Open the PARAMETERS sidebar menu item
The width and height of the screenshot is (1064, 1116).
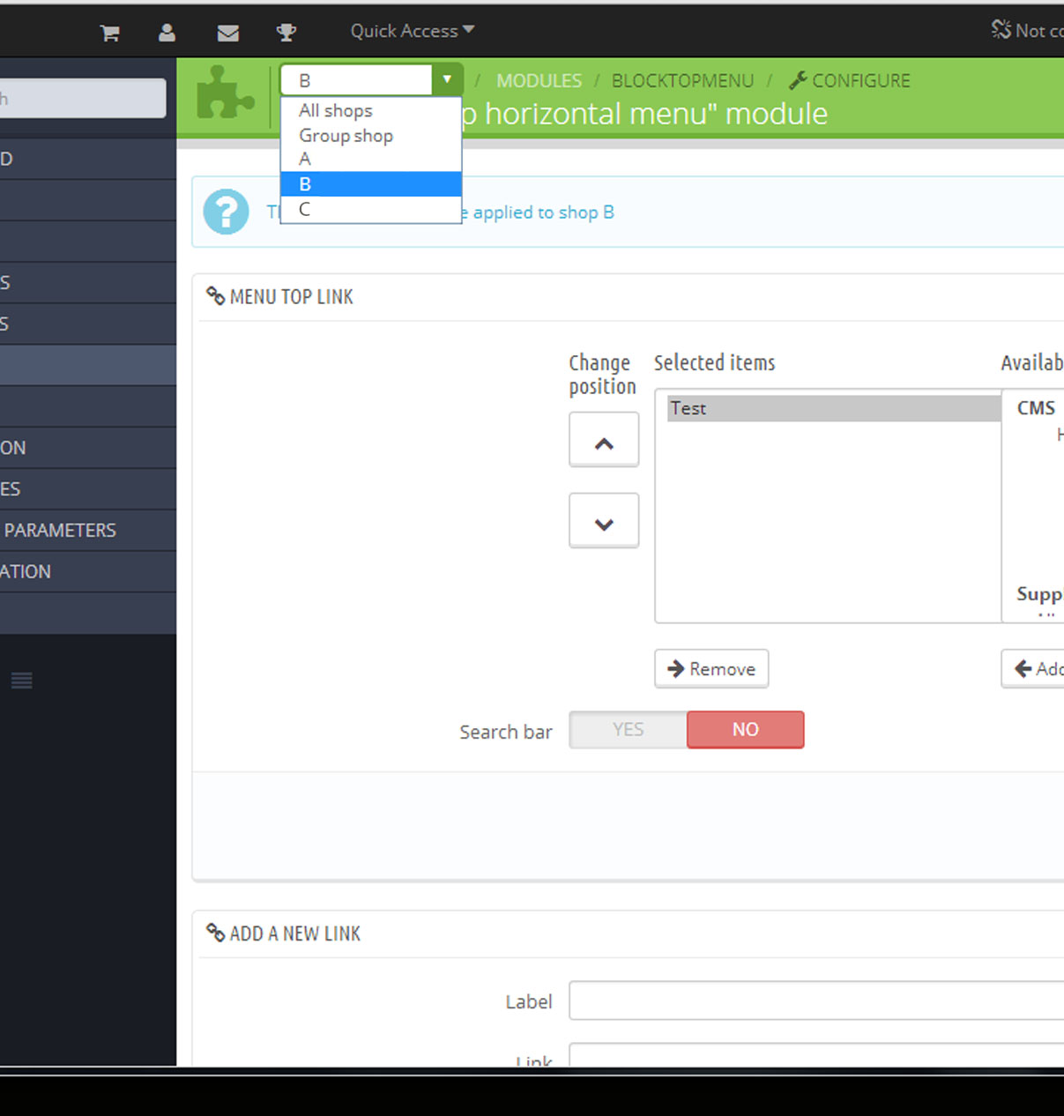tap(88, 531)
